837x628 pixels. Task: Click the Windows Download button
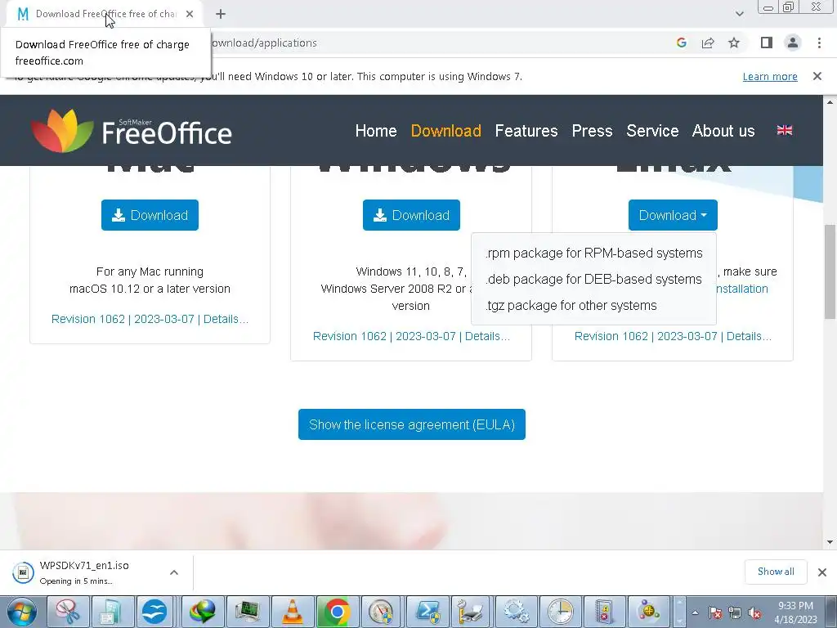pos(411,215)
